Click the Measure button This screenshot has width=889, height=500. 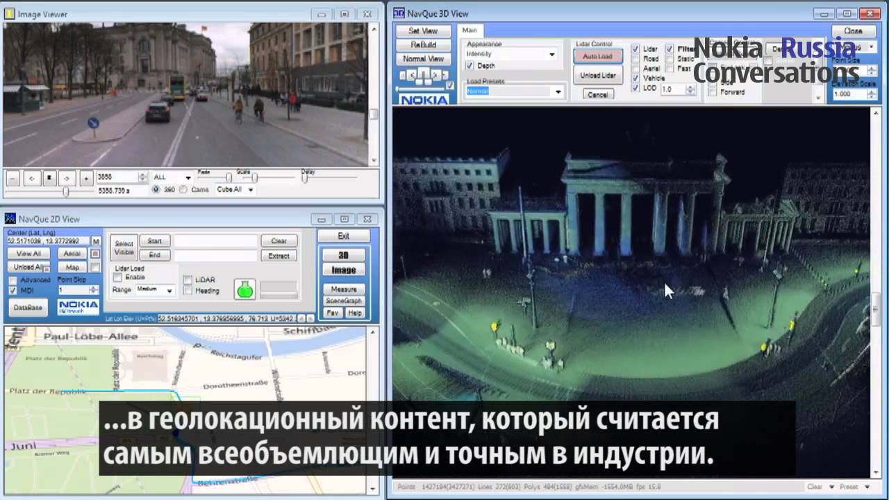pos(343,289)
